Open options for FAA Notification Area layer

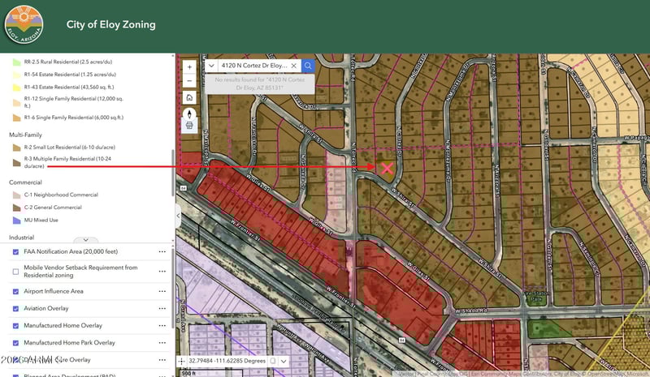coord(162,251)
